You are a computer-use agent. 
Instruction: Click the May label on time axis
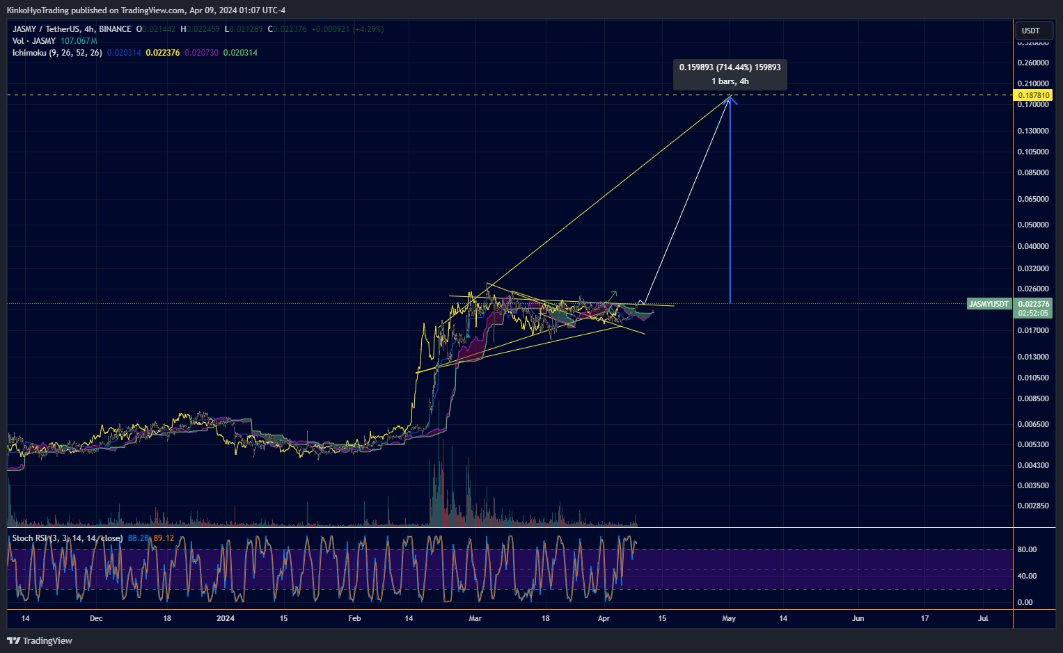729,618
